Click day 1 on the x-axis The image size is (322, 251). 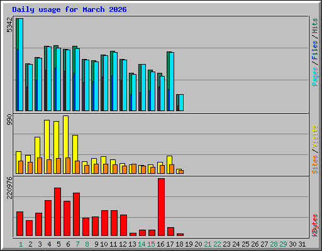click(21, 244)
